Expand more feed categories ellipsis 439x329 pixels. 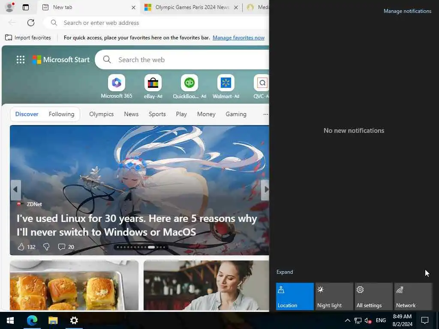[265, 114]
